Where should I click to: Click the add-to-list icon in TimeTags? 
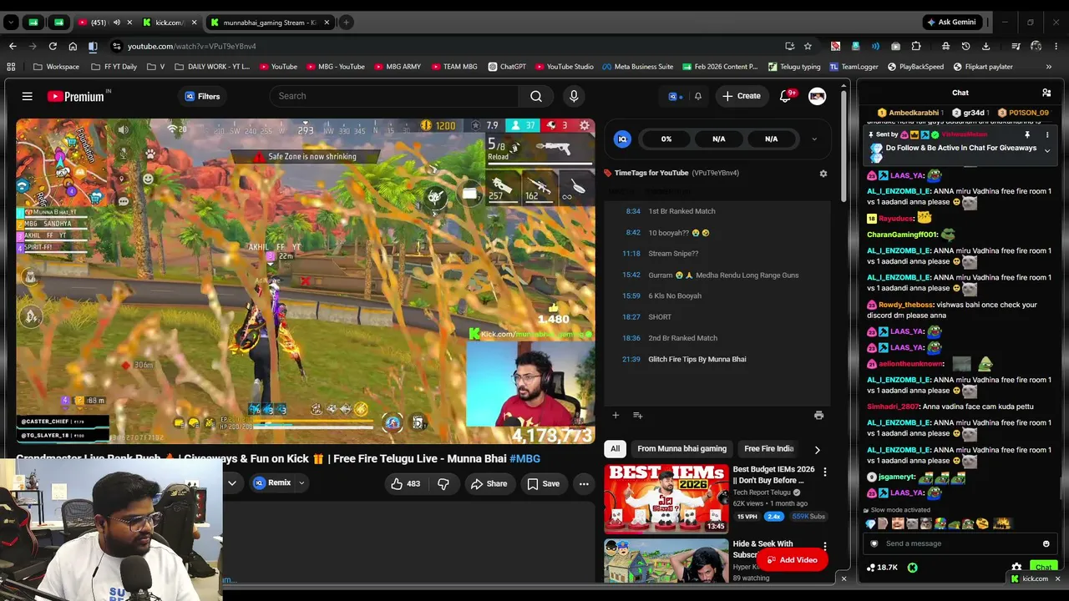pos(637,415)
